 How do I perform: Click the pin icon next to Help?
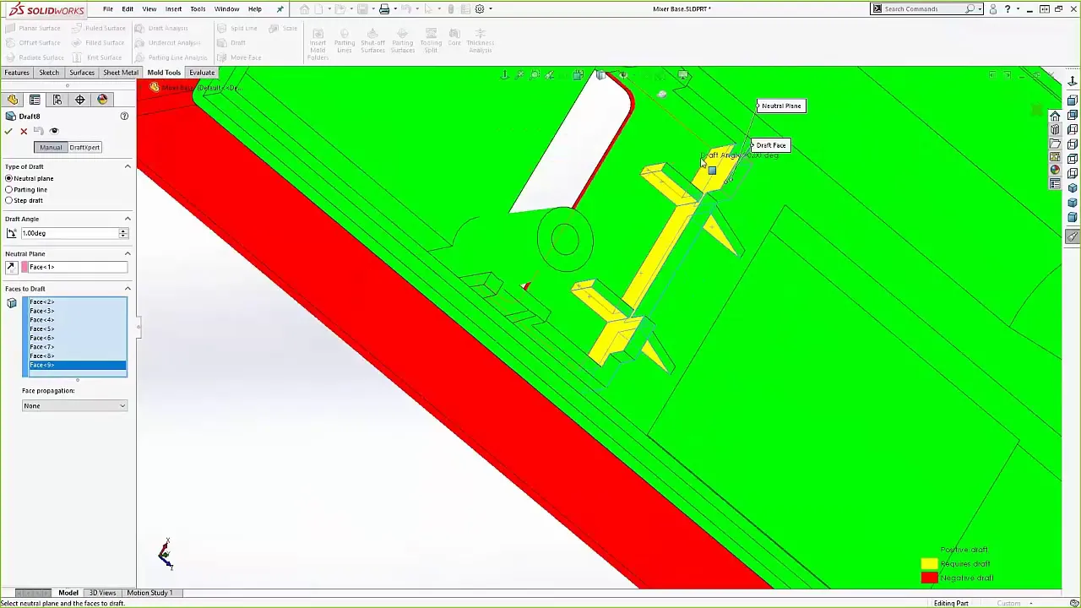(280, 8)
